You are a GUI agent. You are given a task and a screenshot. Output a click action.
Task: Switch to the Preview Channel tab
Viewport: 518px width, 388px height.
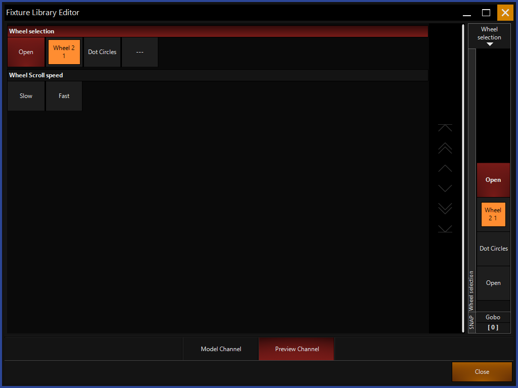coord(297,349)
